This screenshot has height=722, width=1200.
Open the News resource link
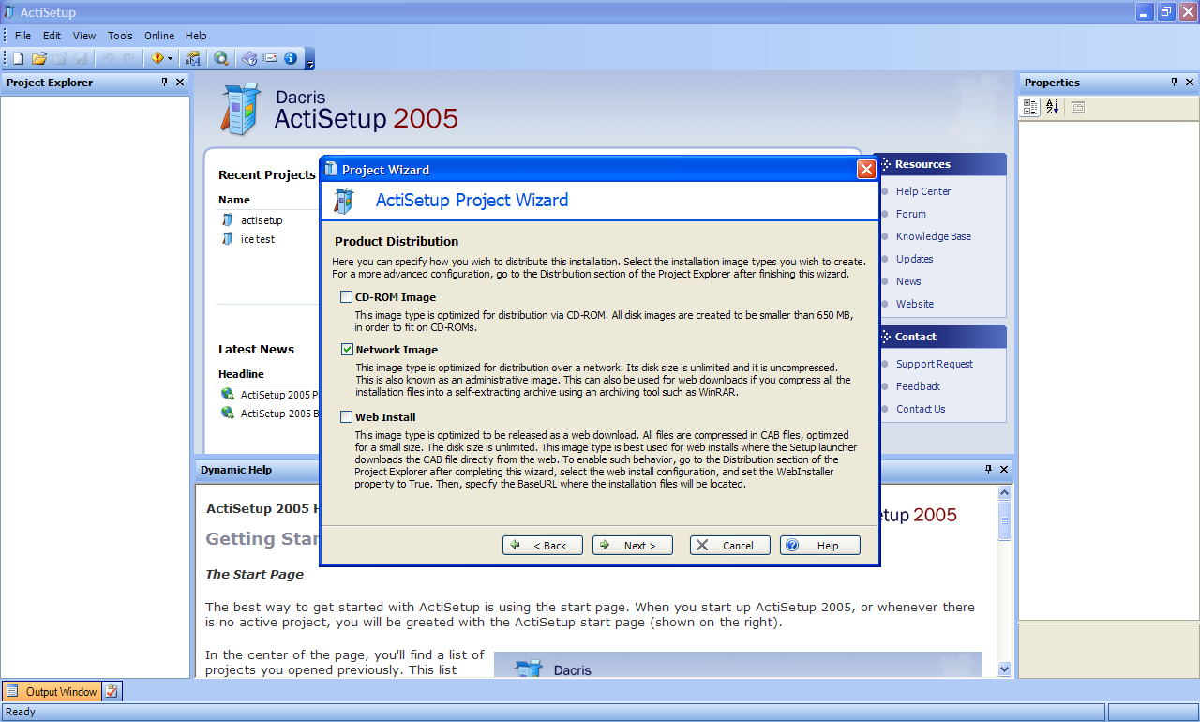(x=908, y=281)
